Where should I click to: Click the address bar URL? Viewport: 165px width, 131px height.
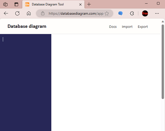pos(76,13)
